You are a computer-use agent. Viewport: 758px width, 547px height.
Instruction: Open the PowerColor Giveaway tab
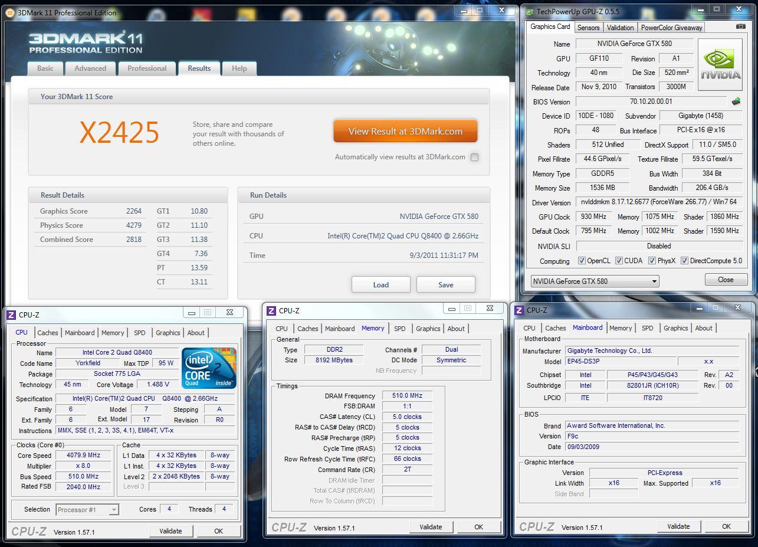(x=671, y=28)
